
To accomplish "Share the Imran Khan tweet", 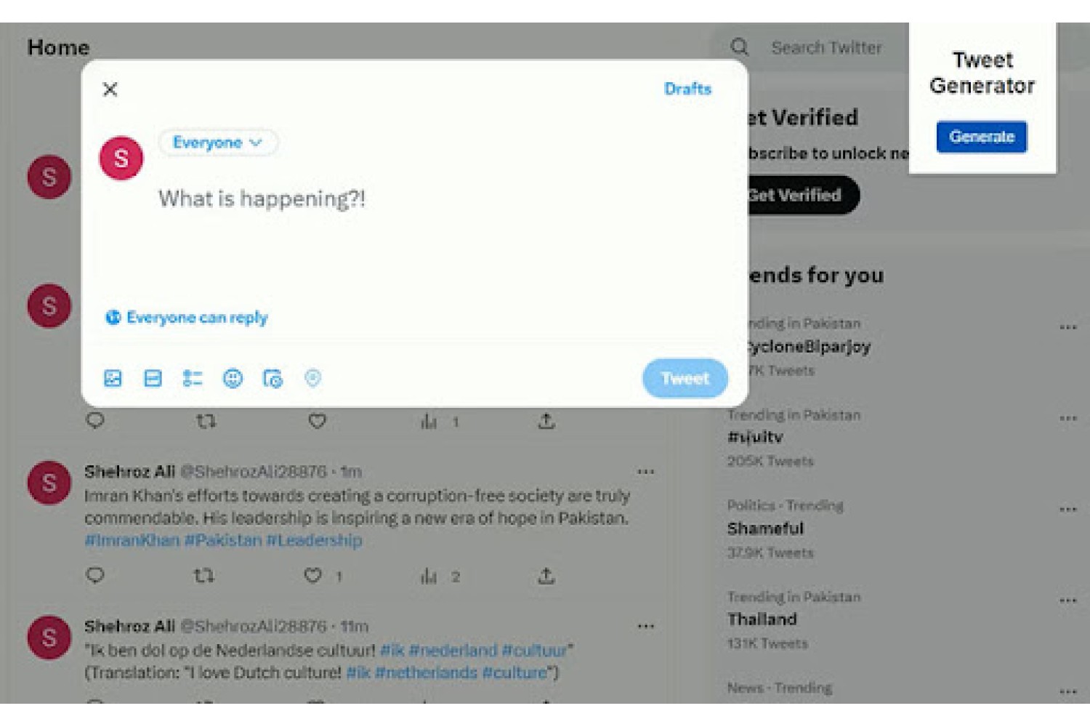I will 546,576.
